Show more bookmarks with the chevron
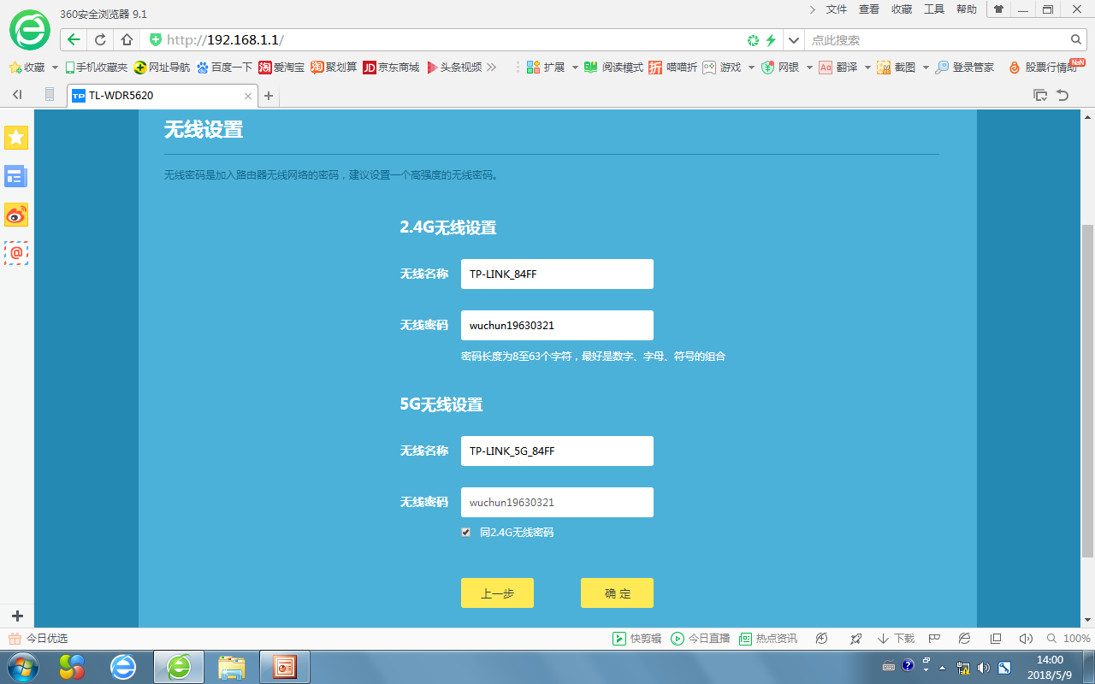The height and width of the screenshot is (684, 1095). (x=491, y=68)
